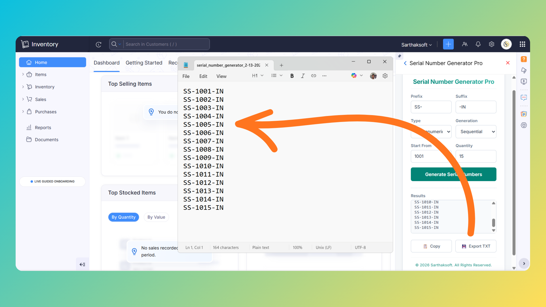Click the Quantity input field
This screenshot has width=546, height=307.
click(x=476, y=156)
